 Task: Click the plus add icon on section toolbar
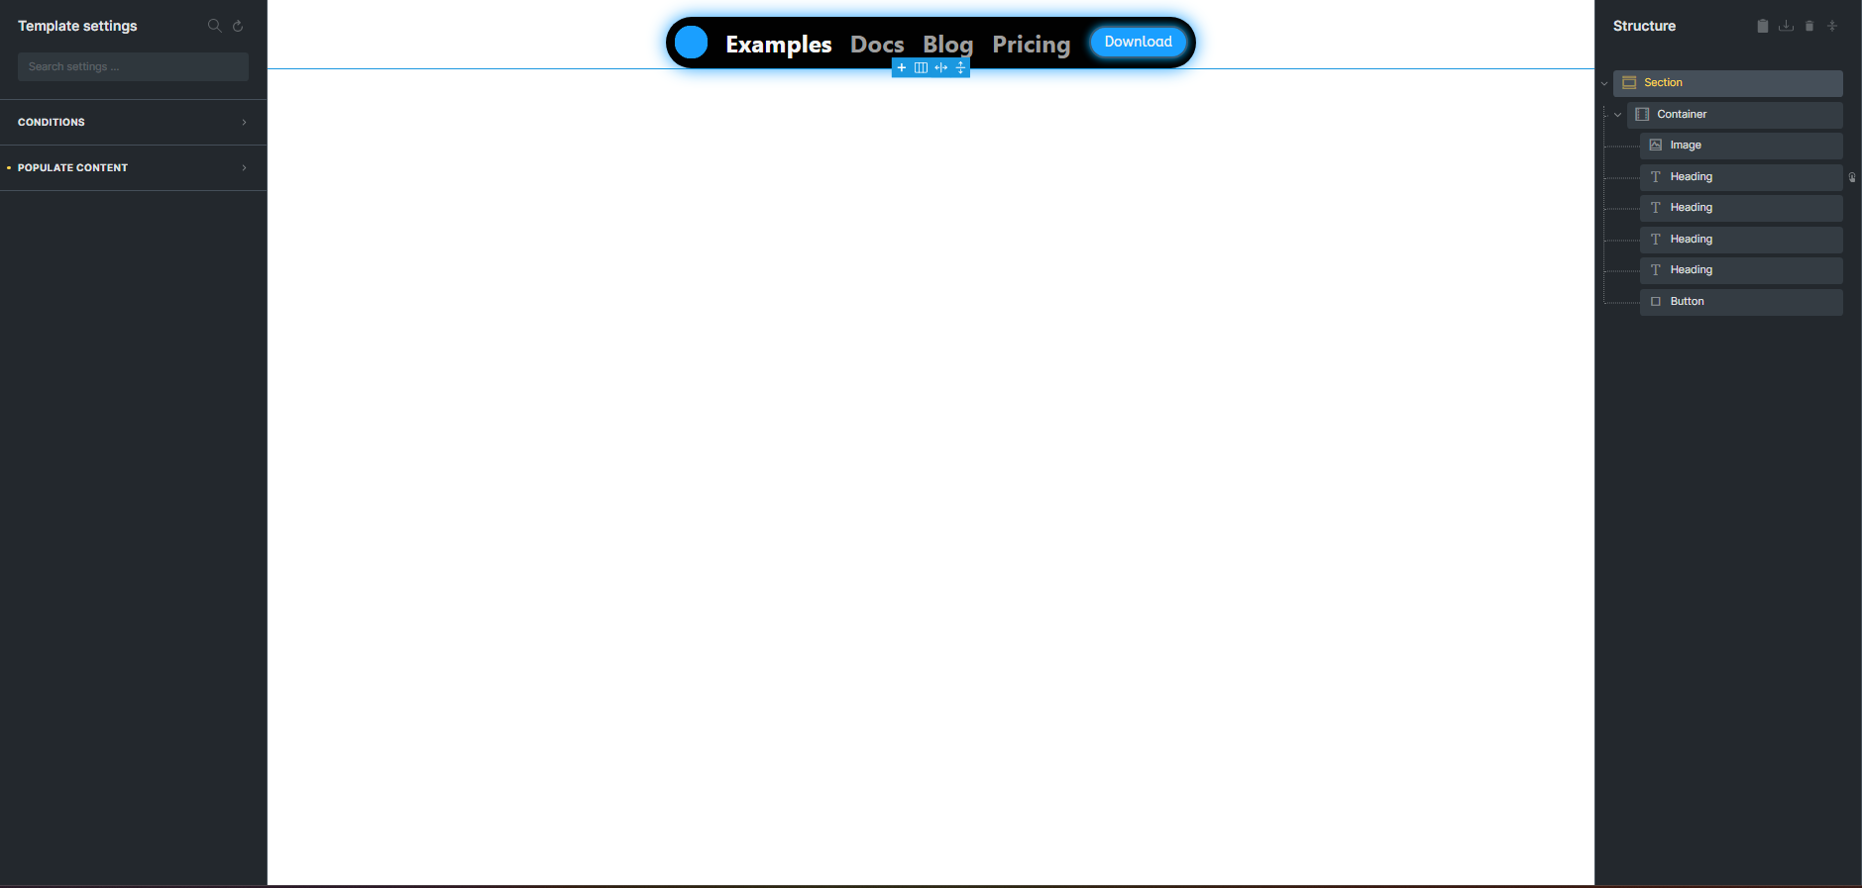(902, 67)
